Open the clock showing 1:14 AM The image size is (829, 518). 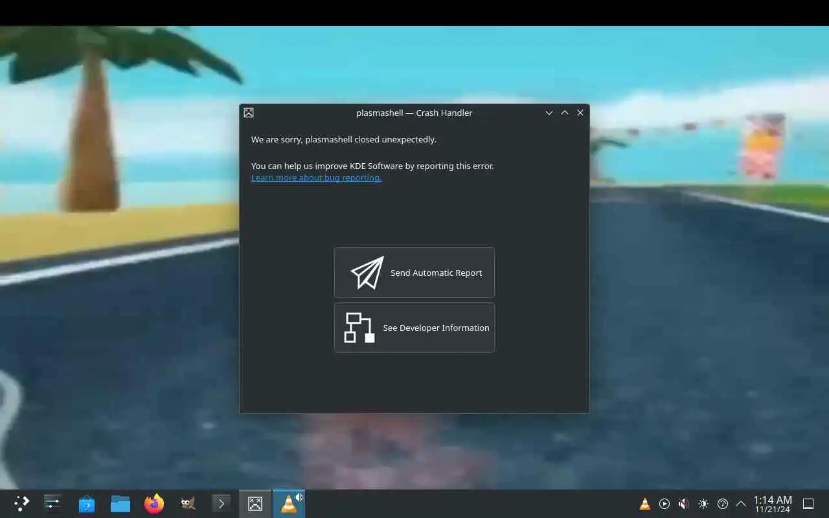773,504
